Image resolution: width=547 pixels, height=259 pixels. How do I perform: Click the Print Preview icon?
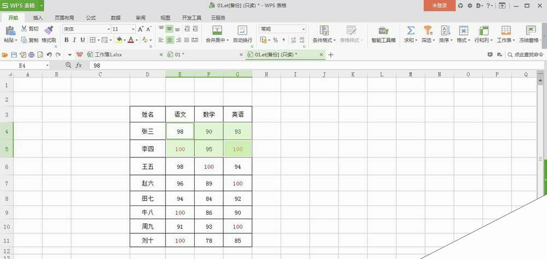[40, 55]
